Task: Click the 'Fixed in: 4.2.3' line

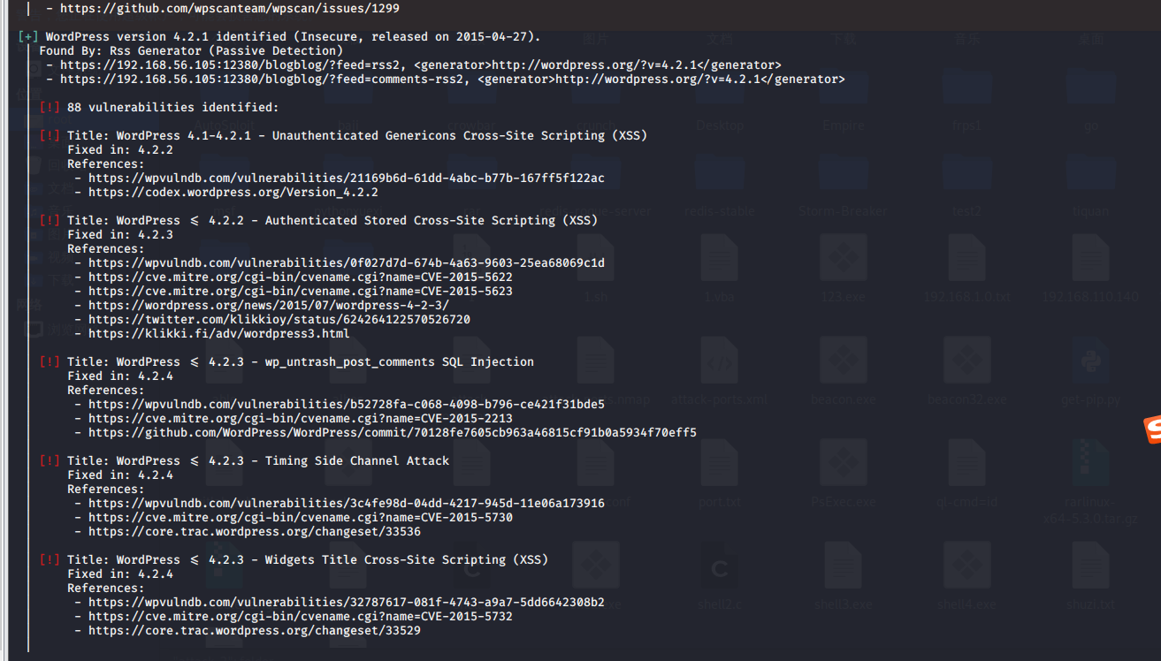Action: tap(119, 234)
